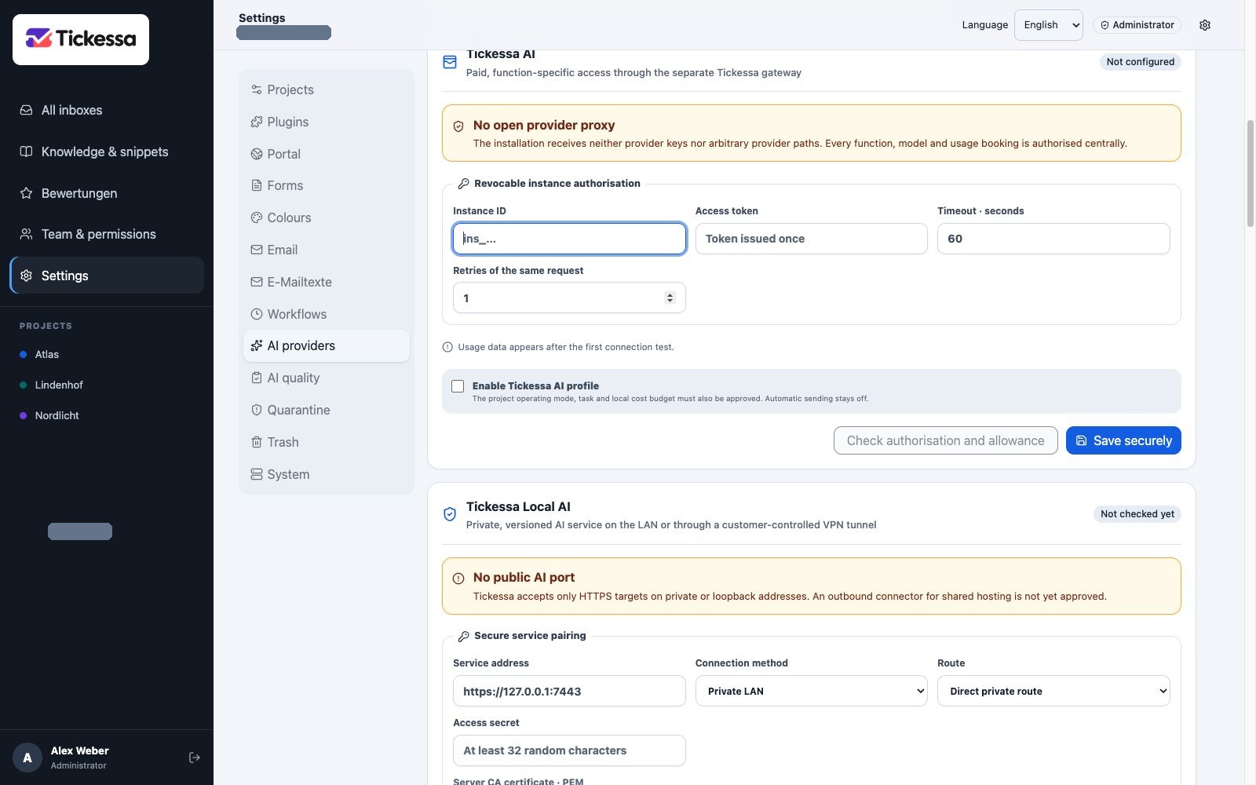Focus the Instance ID input field
The height and width of the screenshot is (785, 1256).
(569, 239)
